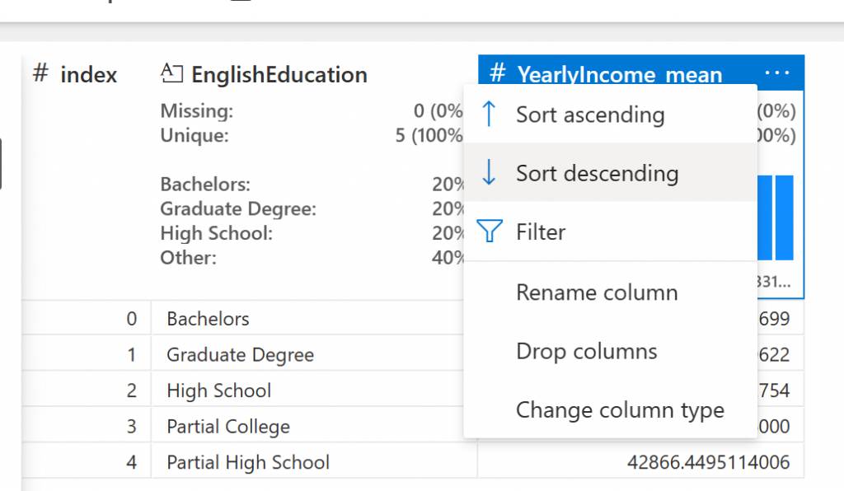Image resolution: width=844 pixels, height=491 pixels.
Task: Choose Rename column in the context menu
Action: coord(597,292)
